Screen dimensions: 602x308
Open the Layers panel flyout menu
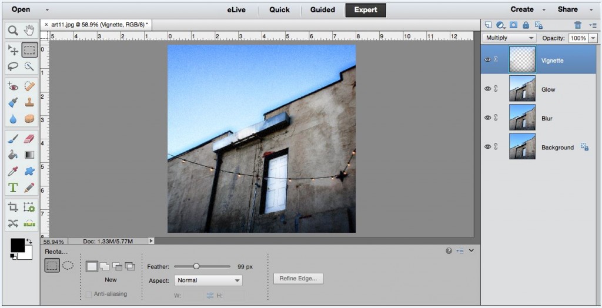(x=593, y=25)
